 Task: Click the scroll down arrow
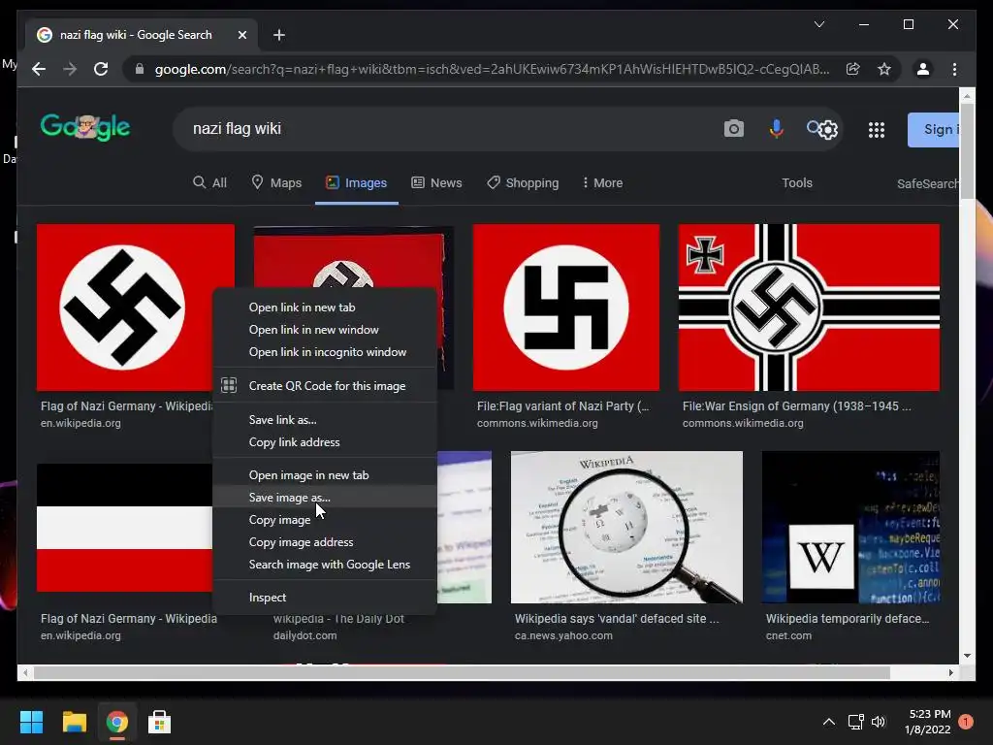click(x=967, y=656)
